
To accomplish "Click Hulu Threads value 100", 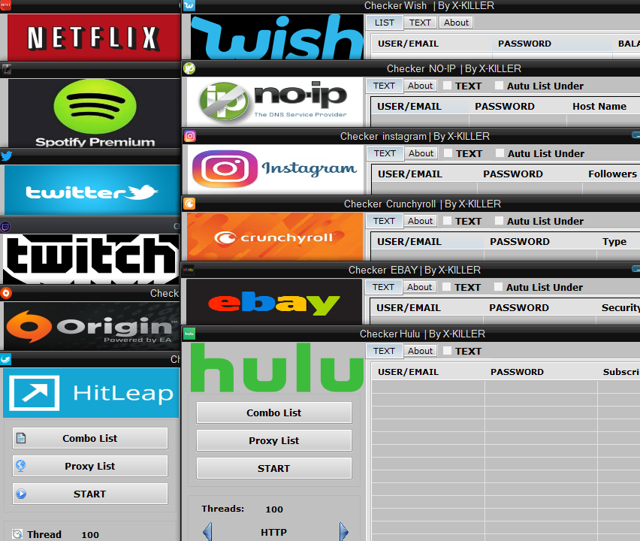I will (x=274, y=509).
